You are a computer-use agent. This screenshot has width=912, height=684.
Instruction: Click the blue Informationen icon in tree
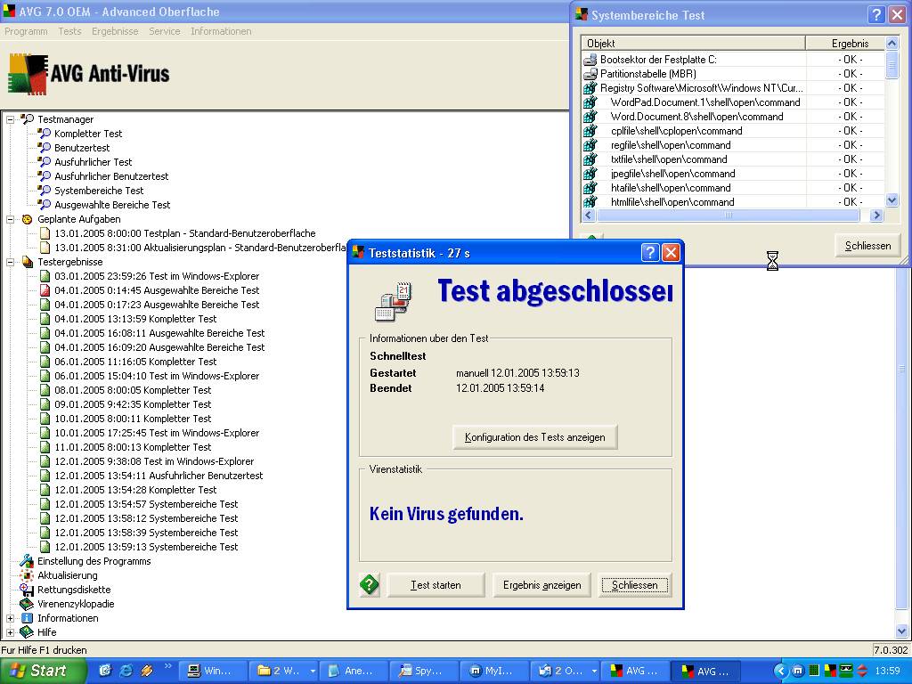pyautogui.click(x=27, y=618)
